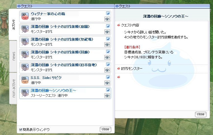This screenshot has width=213, height=135.
Task: Close the quest list window
Action: pyautogui.click(x=106, y=129)
